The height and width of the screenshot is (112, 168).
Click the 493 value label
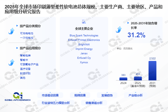point(138,74)
